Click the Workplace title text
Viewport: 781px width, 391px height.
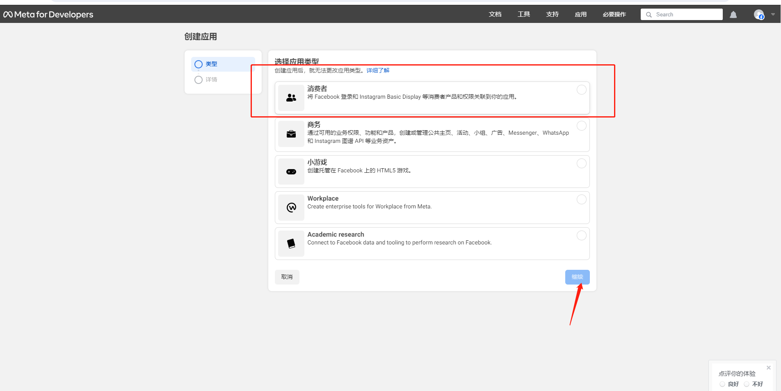click(x=323, y=198)
